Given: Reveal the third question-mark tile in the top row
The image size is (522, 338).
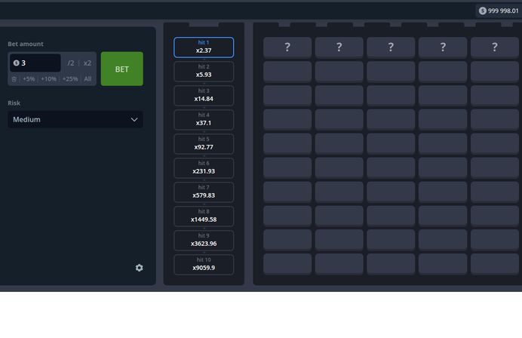Looking at the screenshot, I should click(x=391, y=48).
